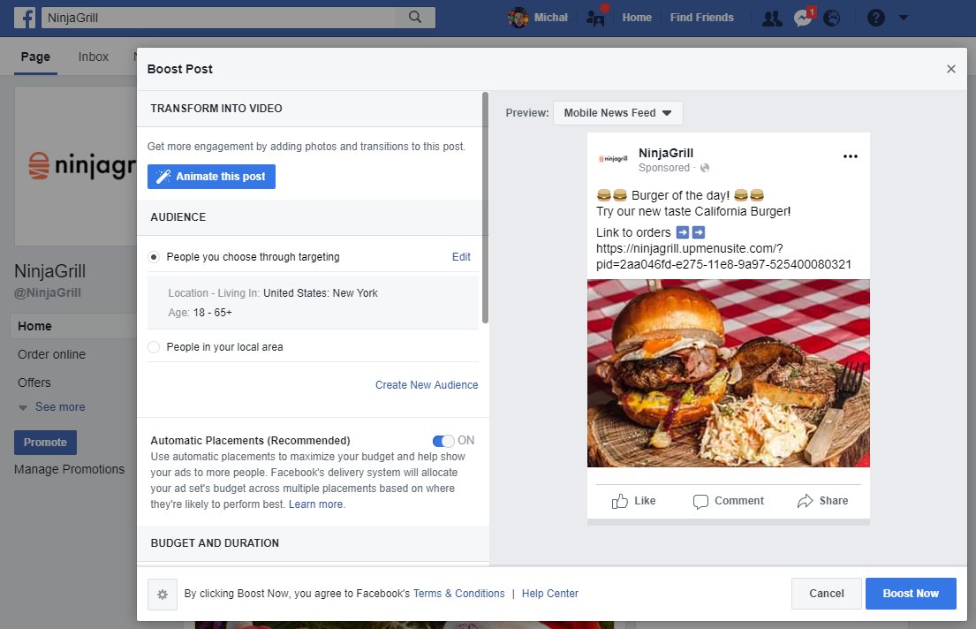Click Create New Audience link
Image resolution: width=976 pixels, height=629 pixels.
[427, 385]
